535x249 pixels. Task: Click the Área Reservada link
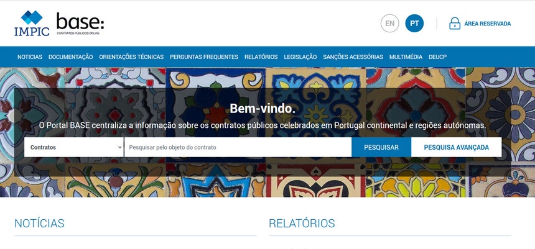tap(487, 24)
